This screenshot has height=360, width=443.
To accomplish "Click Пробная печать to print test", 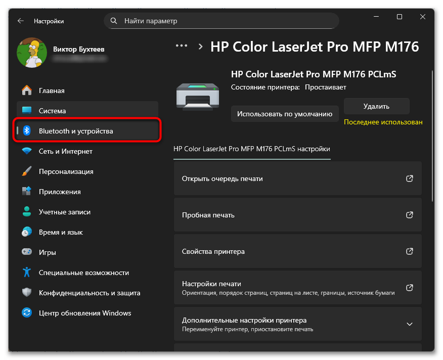I will 297,215.
